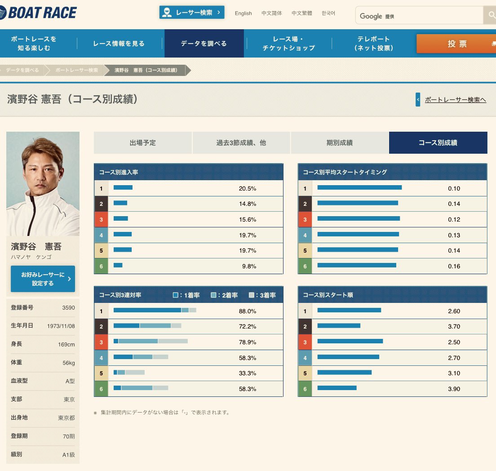Click the orange 投票 button
Screen dimensions: 496x471
pyautogui.click(x=457, y=44)
